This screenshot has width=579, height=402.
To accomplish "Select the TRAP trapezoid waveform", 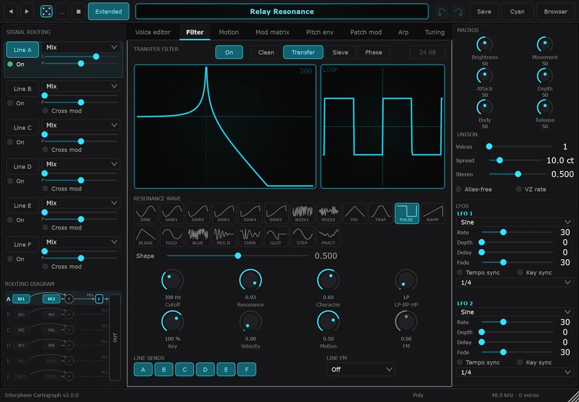I will pyautogui.click(x=381, y=213).
